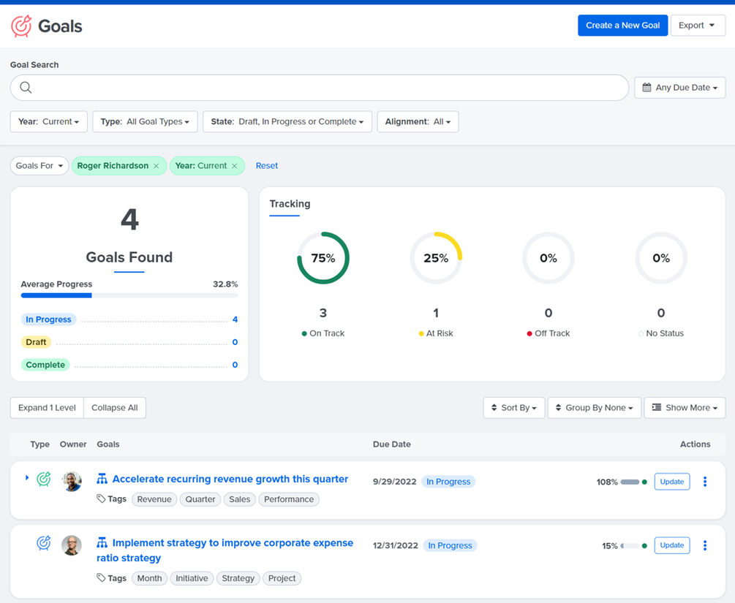Click the Goals target logo icon
This screenshot has width=735, height=603.
point(21,26)
